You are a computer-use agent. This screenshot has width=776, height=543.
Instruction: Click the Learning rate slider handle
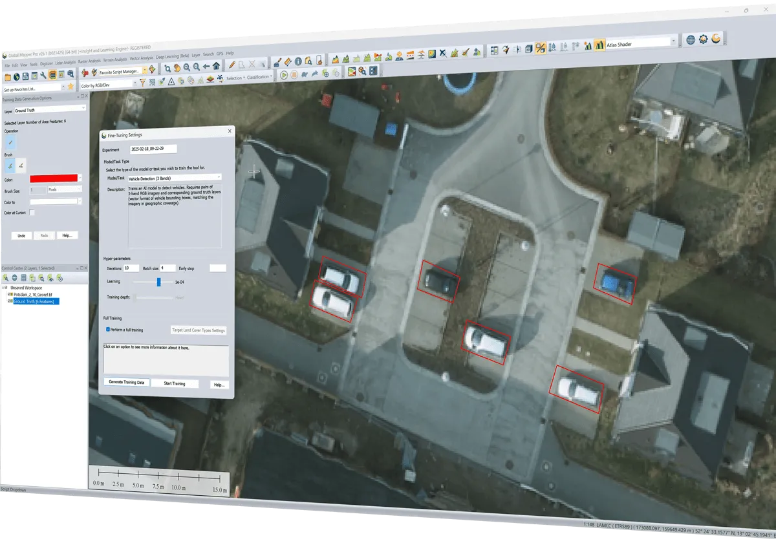[x=158, y=282]
